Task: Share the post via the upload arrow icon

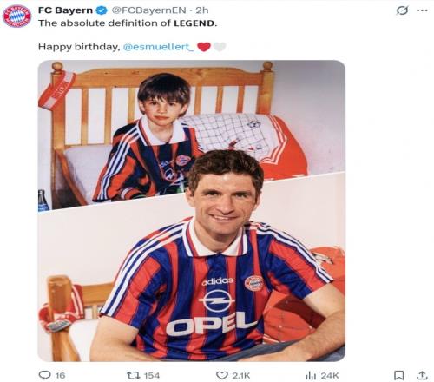Action: pyautogui.click(x=422, y=375)
